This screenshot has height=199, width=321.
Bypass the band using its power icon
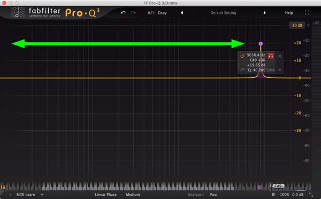[242, 56]
